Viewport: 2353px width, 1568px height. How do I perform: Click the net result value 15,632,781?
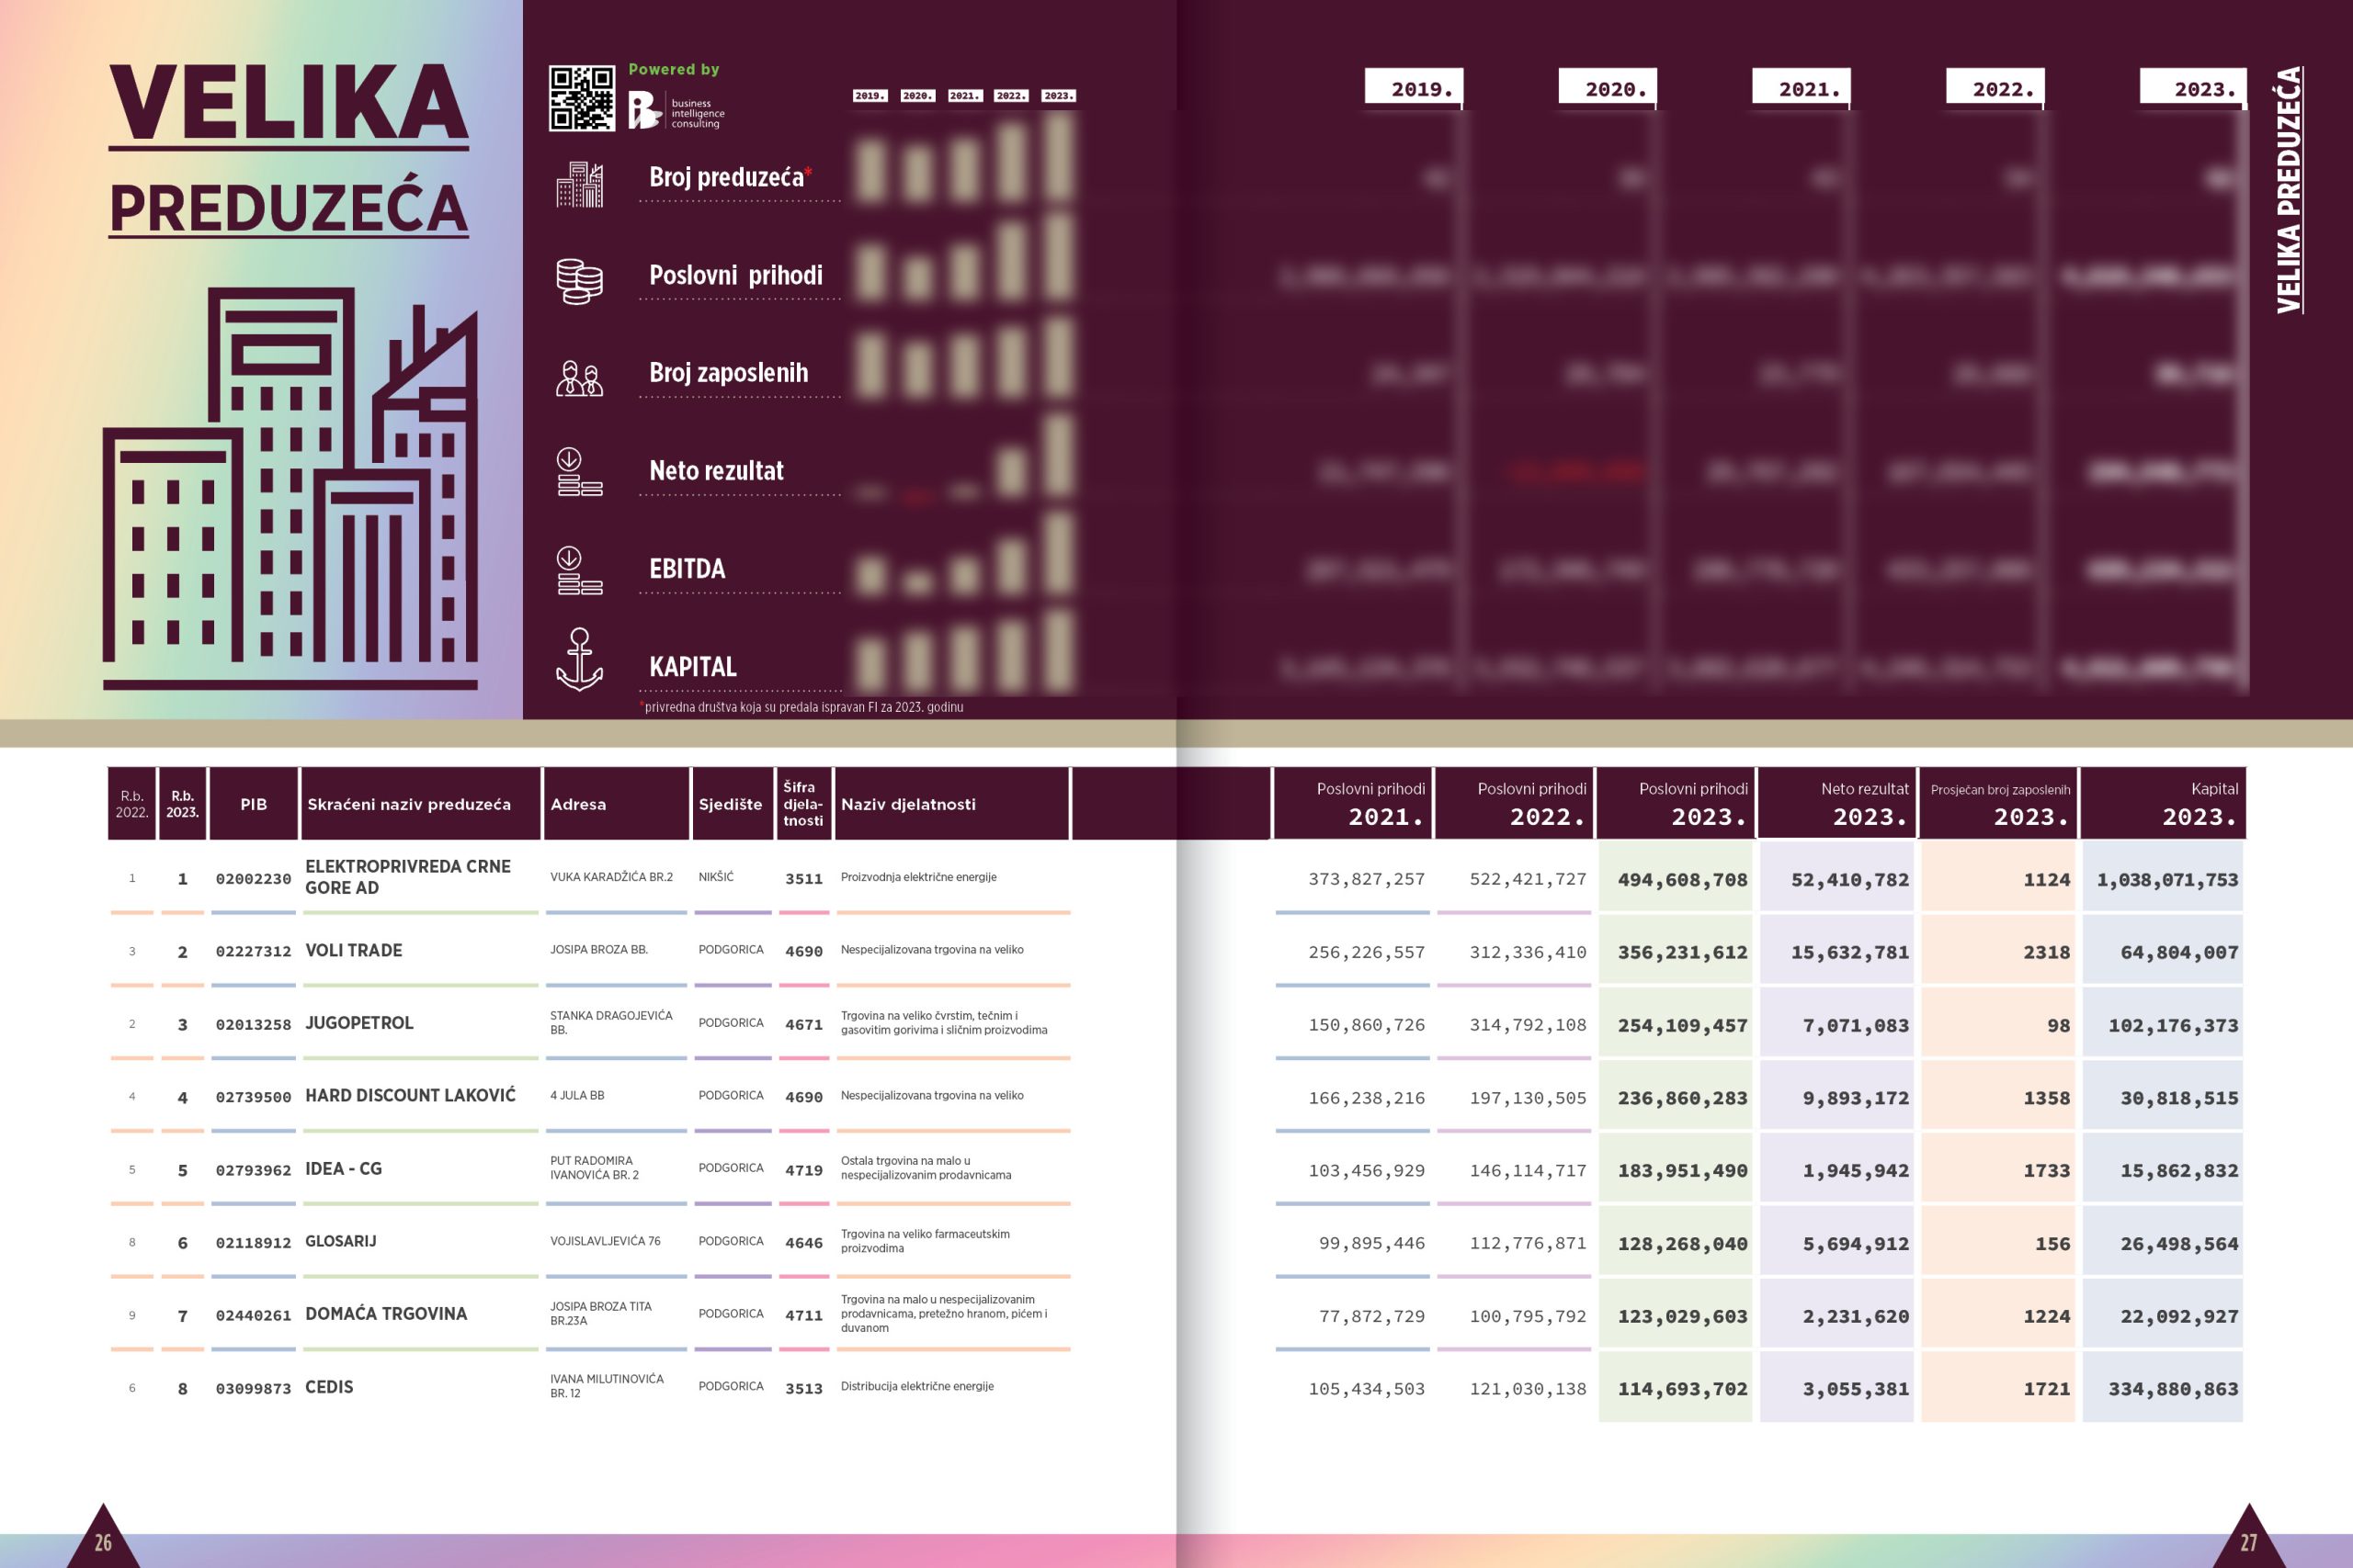[x=1850, y=953]
